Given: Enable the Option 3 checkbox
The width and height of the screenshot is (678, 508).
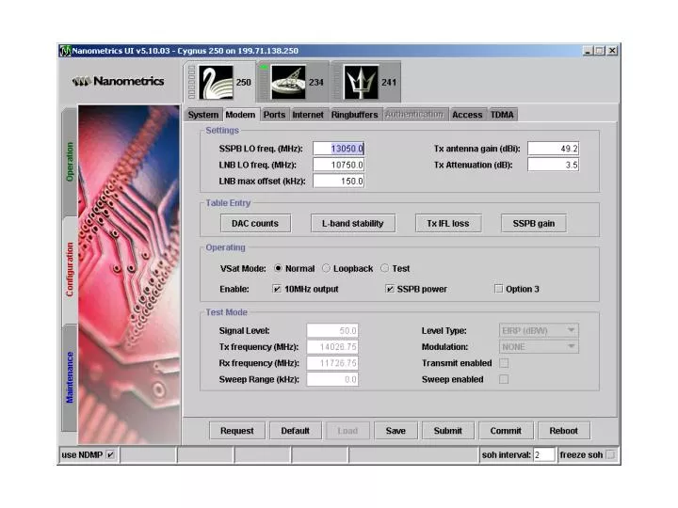Looking at the screenshot, I should pos(498,289).
